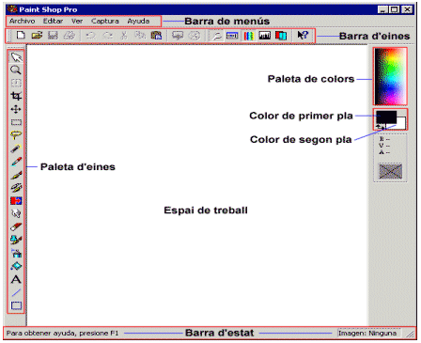Toggle the histogram window toolbar button
Image resolution: width=421 pixels, height=343 pixels.
coord(265,36)
